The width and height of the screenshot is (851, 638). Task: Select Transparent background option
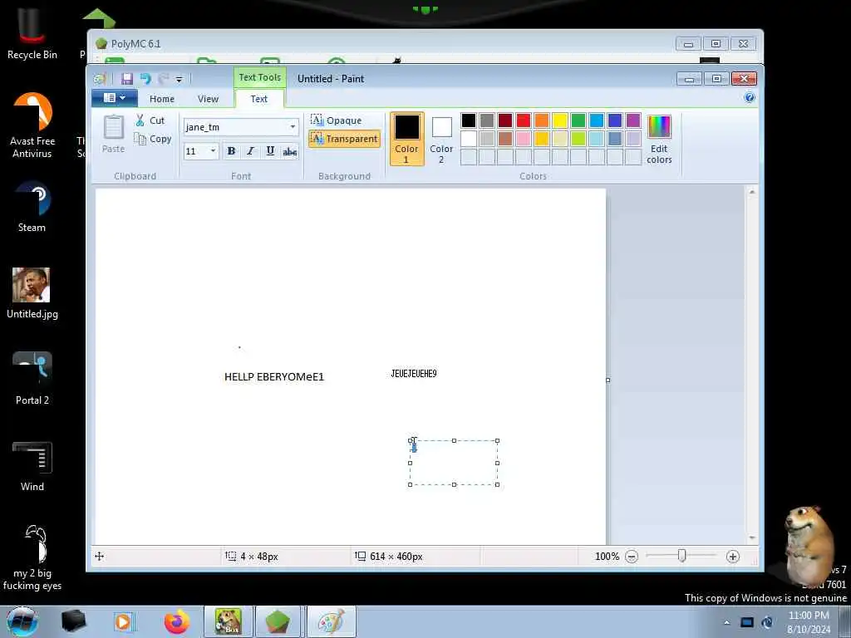tap(344, 139)
